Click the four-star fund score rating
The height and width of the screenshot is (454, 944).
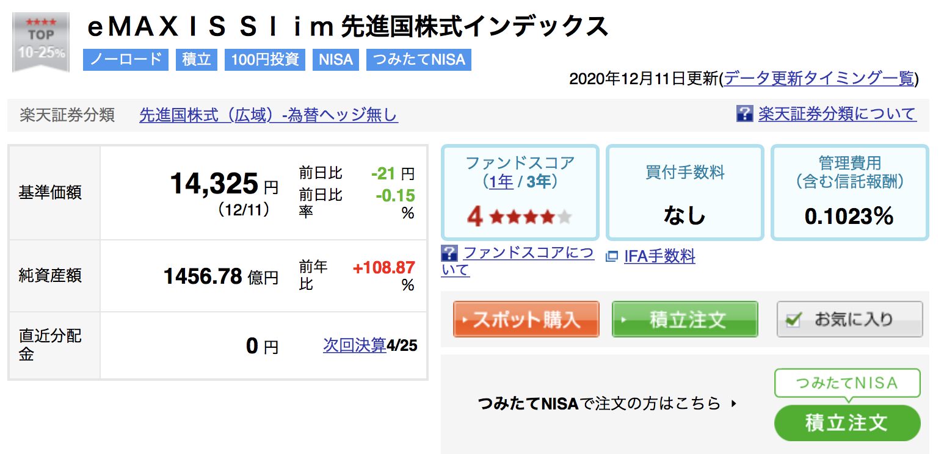click(x=520, y=216)
